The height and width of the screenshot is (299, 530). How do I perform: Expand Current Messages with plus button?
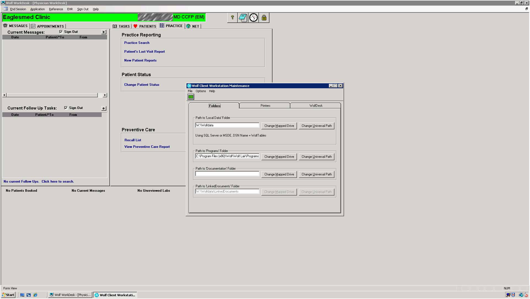click(104, 32)
